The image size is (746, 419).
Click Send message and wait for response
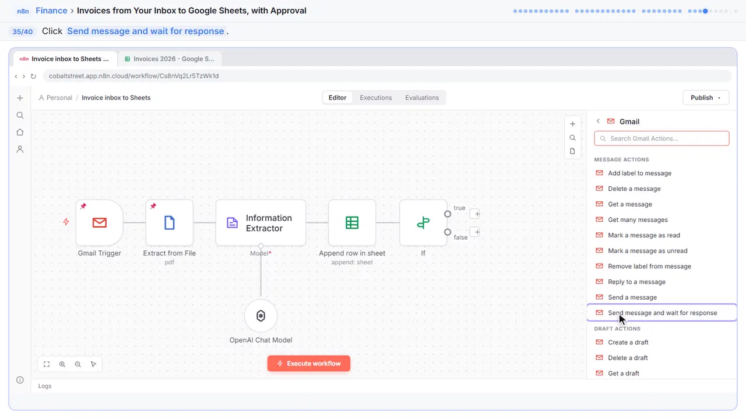[662, 313]
